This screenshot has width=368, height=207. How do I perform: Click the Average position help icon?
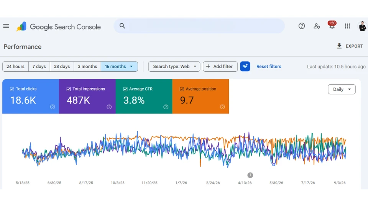222,107
